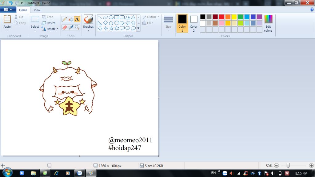Screen dimensions: 315x177
Task: Choose the Five-point star shape
Action: click(x=111, y=28)
